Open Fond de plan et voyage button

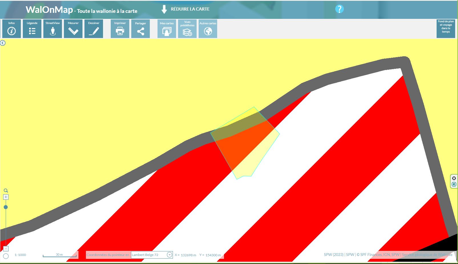point(446,28)
